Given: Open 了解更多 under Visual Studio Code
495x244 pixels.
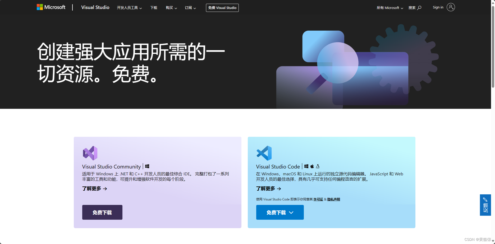Looking at the screenshot, I should tap(268, 189).
